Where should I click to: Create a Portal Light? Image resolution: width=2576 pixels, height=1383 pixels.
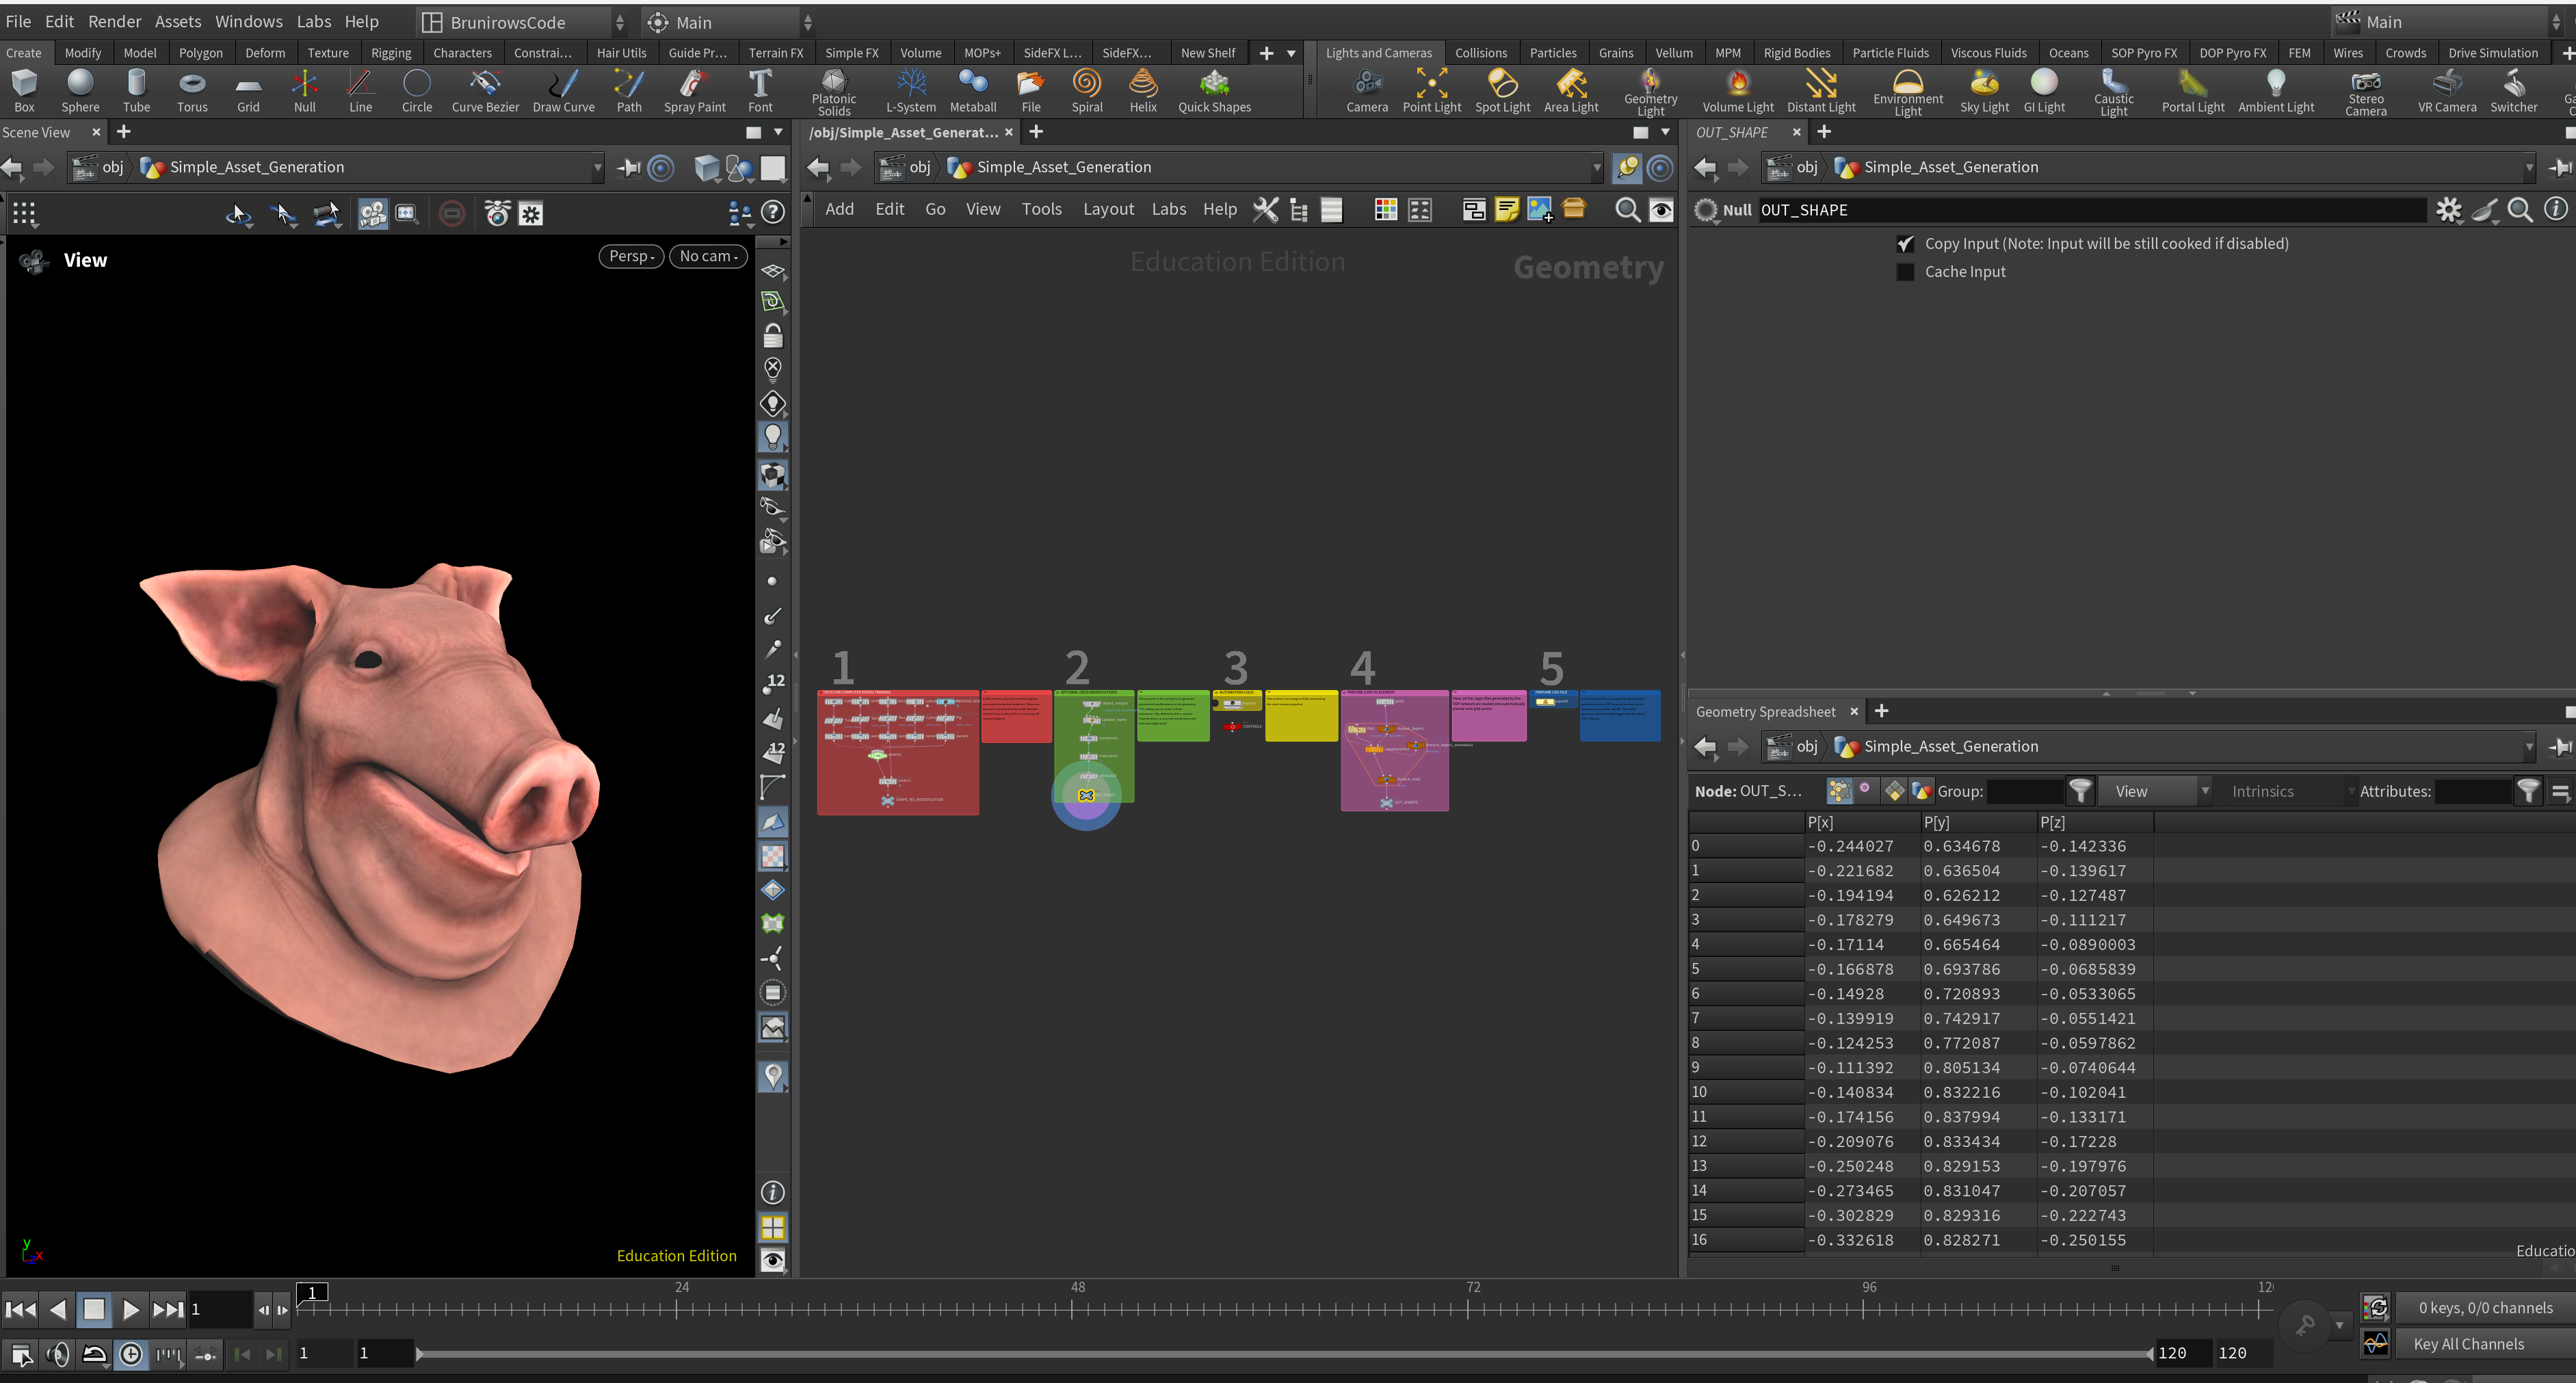point(2193,91)
